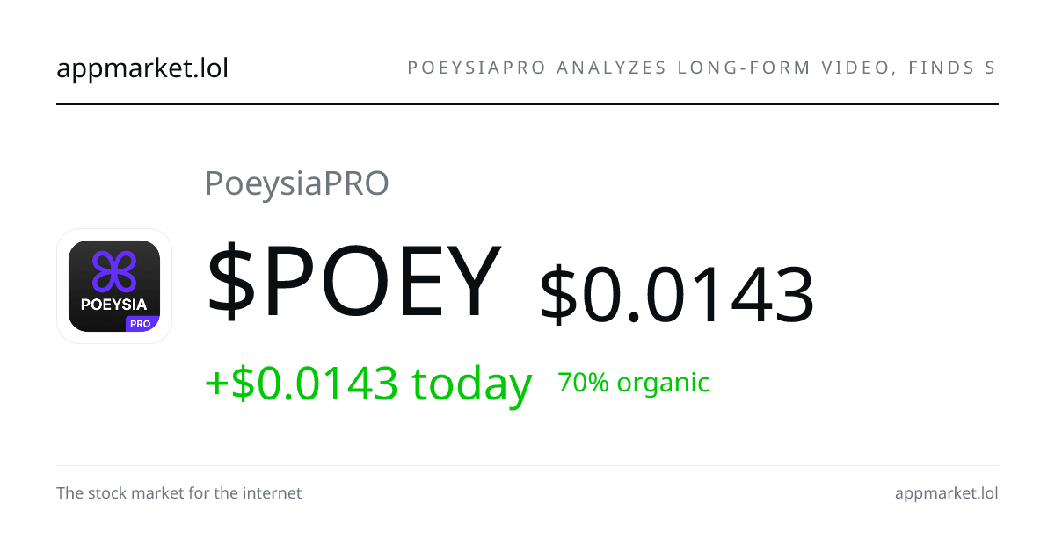The height and width of the screenshot is (553, 1055).
Task: Click the purple clover logo in the icon
Action: 114,271
